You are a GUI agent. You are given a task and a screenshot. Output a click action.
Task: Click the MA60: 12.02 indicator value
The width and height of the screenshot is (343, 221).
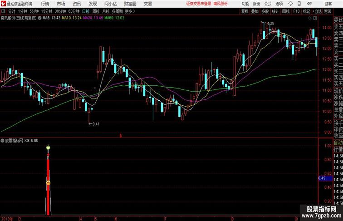114,18
